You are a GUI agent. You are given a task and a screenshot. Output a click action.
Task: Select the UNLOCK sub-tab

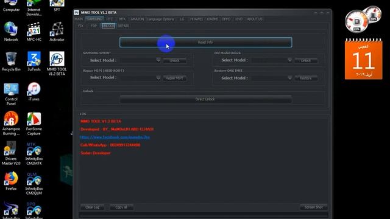pos(108,26)
